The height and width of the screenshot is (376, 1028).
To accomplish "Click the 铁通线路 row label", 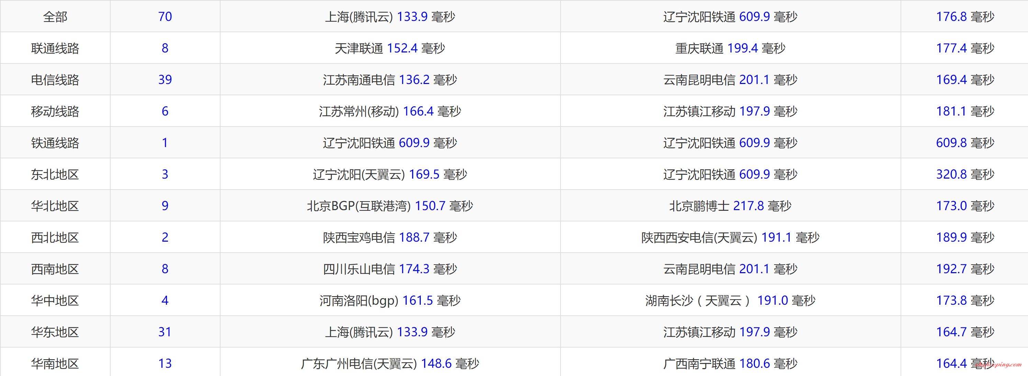I will [x=55, y=143].
